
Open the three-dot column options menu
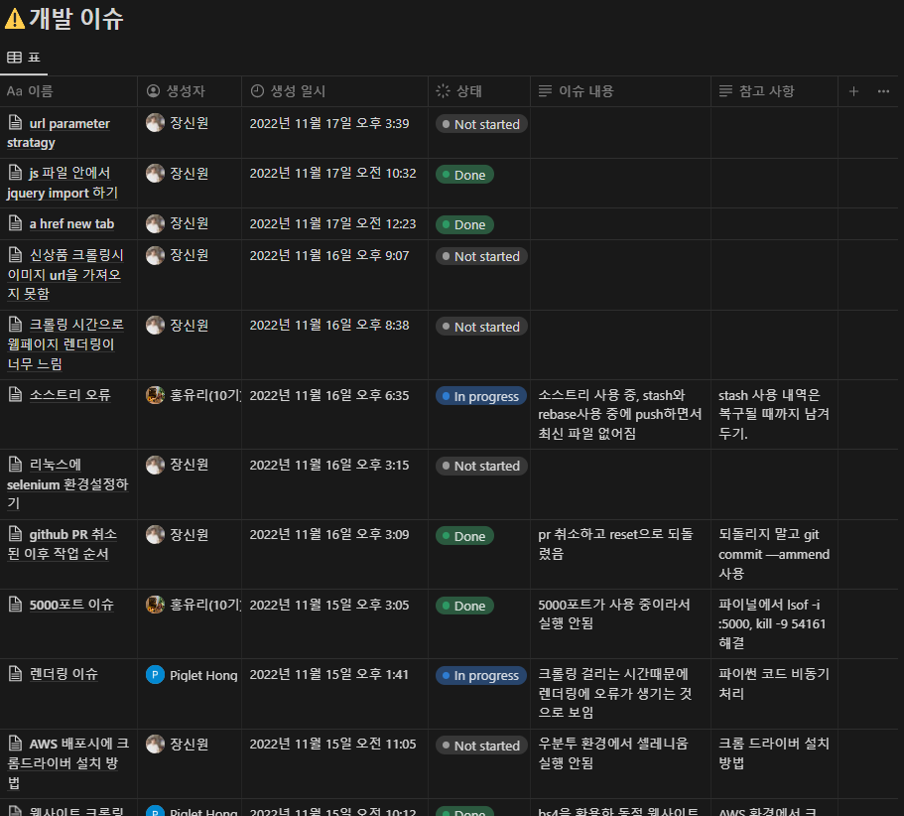pos(883,91)
